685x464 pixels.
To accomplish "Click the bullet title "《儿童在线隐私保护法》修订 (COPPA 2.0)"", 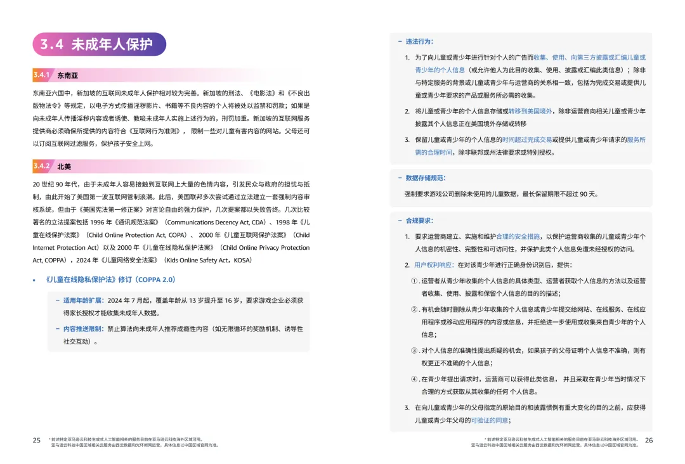I will (110, 280).
